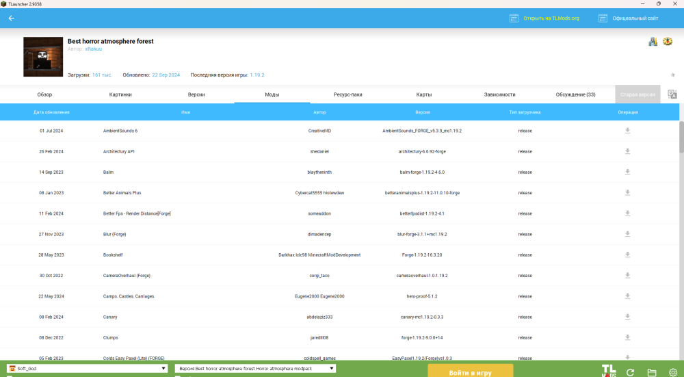Open the Ресурс-паки tab
This screenshot has width=684, height=377.
[347, 94]
